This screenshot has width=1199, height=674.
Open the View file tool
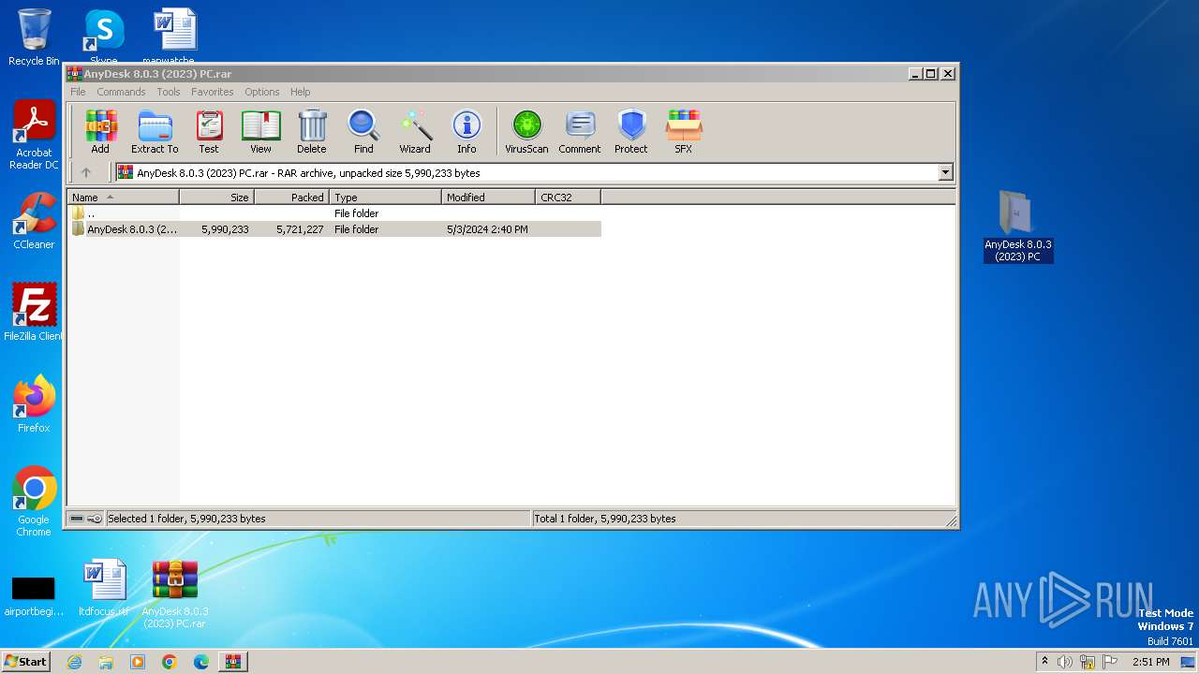[260, 131]
